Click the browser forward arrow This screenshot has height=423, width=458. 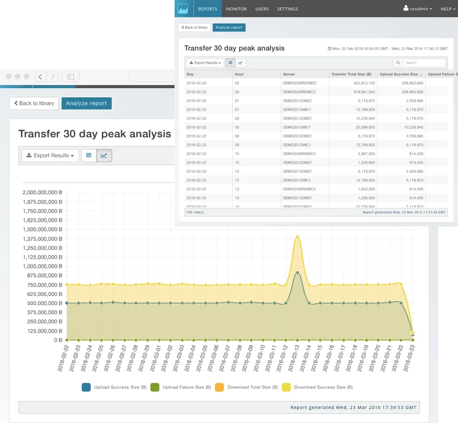coord(52,76)
